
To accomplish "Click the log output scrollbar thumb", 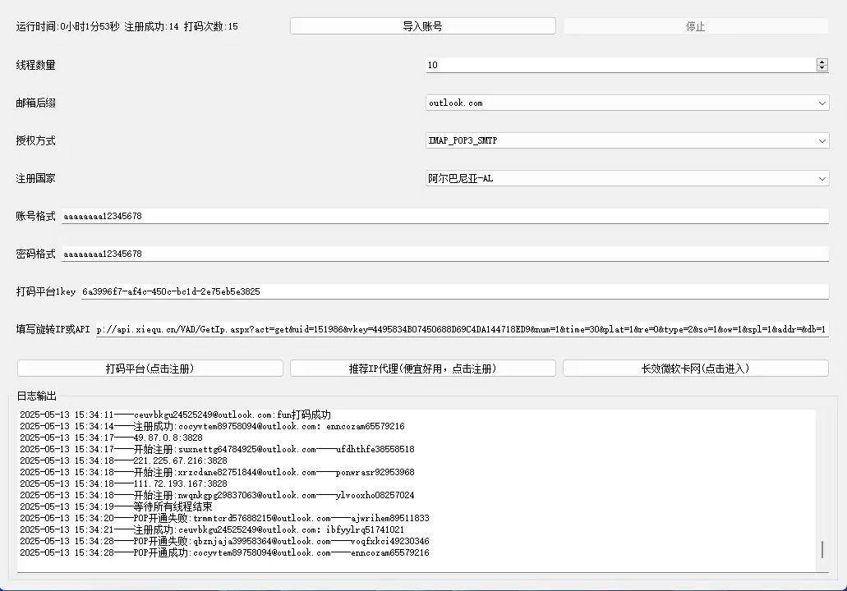I will pos(822,549).
